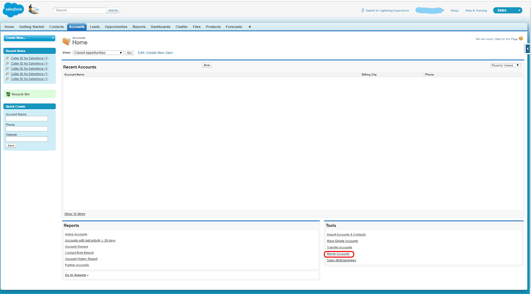Screen dimensions: 531x294
Task: Open the Recycle Bin icon
Action: (x=8, y=94)
